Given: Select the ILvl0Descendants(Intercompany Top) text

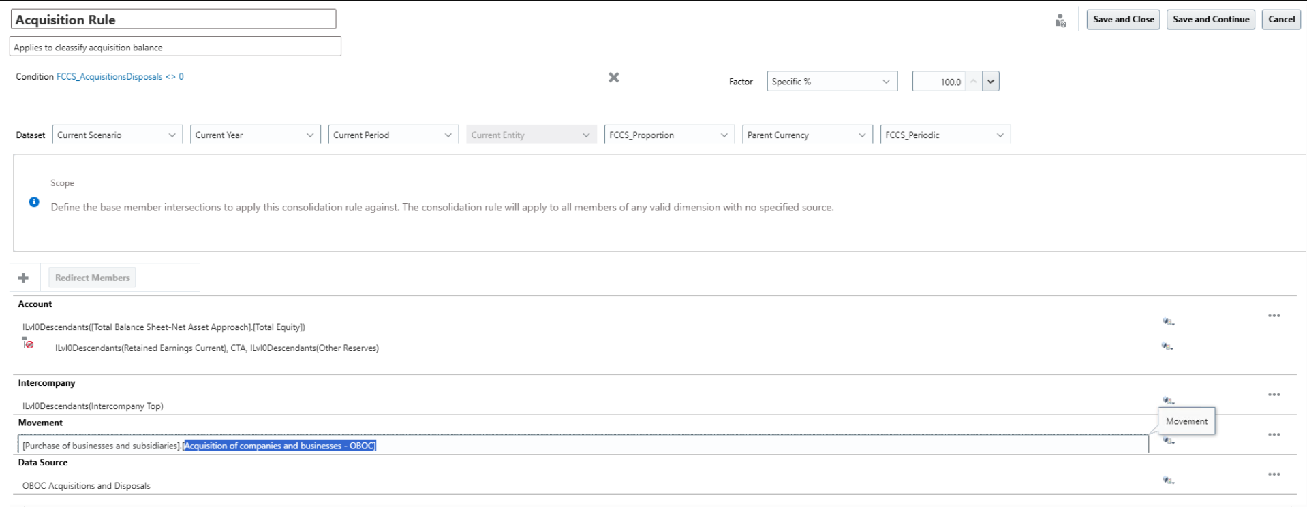Looking at the screenshot, I should tap(93, 406).
